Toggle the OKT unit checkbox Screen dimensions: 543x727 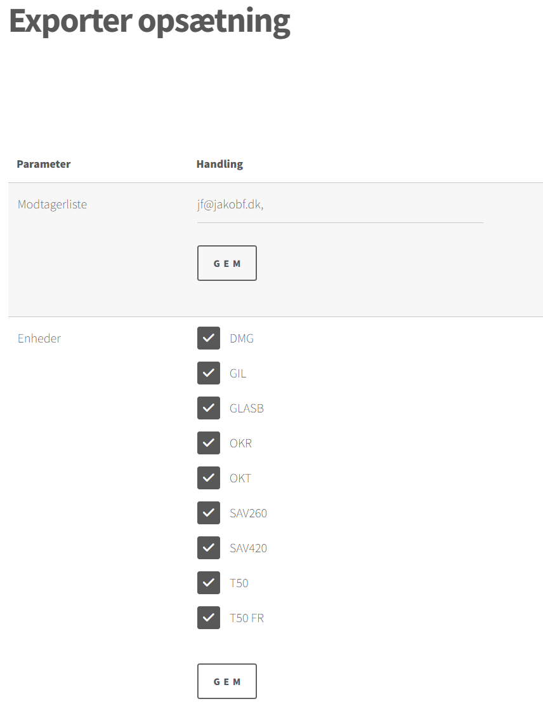[x=209, y=479]
